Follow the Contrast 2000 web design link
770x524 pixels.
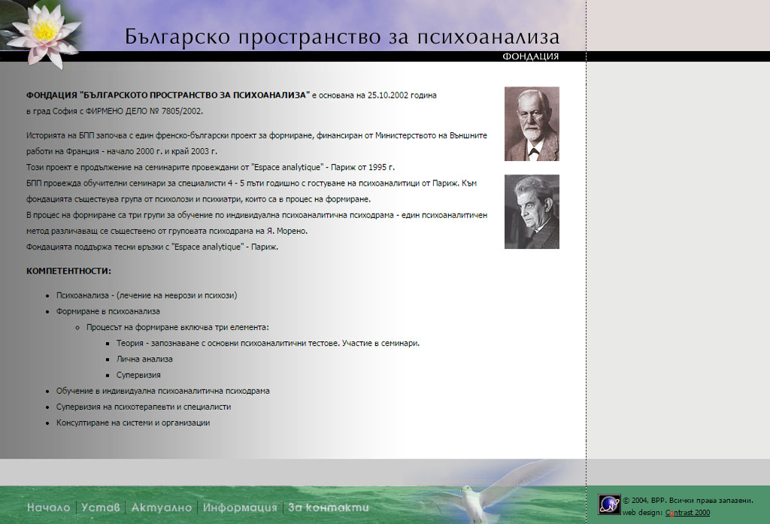[687, 513]
